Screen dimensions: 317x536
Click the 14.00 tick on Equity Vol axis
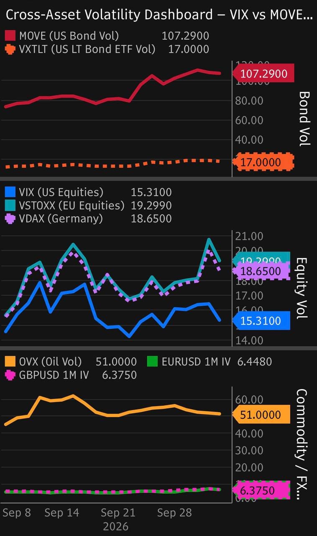click(x=250, y=340)
